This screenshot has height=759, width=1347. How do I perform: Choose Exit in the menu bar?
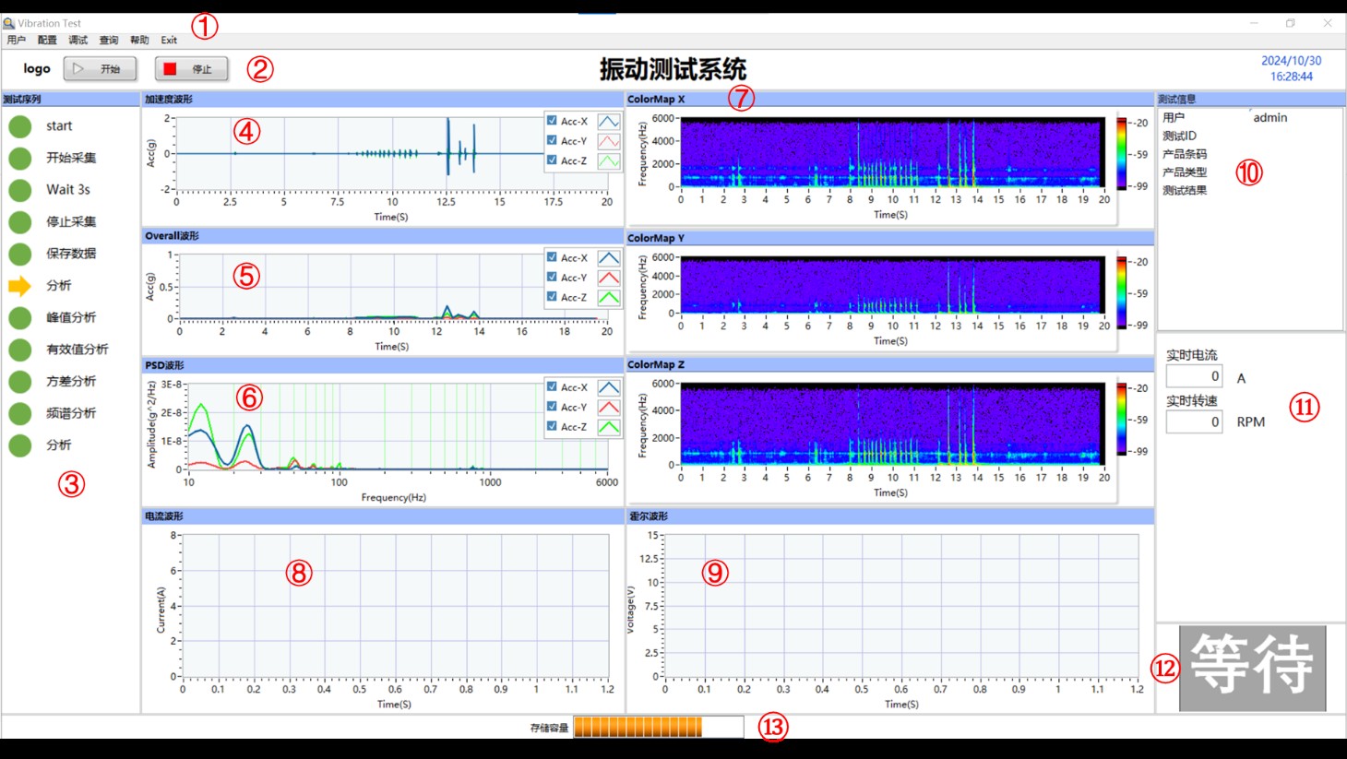(169, 40)
